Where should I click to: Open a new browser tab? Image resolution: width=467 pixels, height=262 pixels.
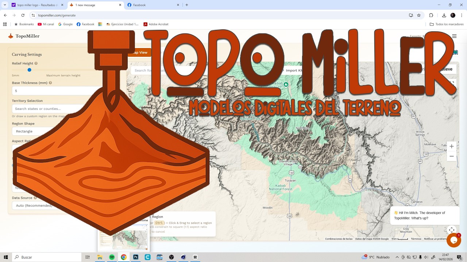pyautogui.click(x=187, y=5)
